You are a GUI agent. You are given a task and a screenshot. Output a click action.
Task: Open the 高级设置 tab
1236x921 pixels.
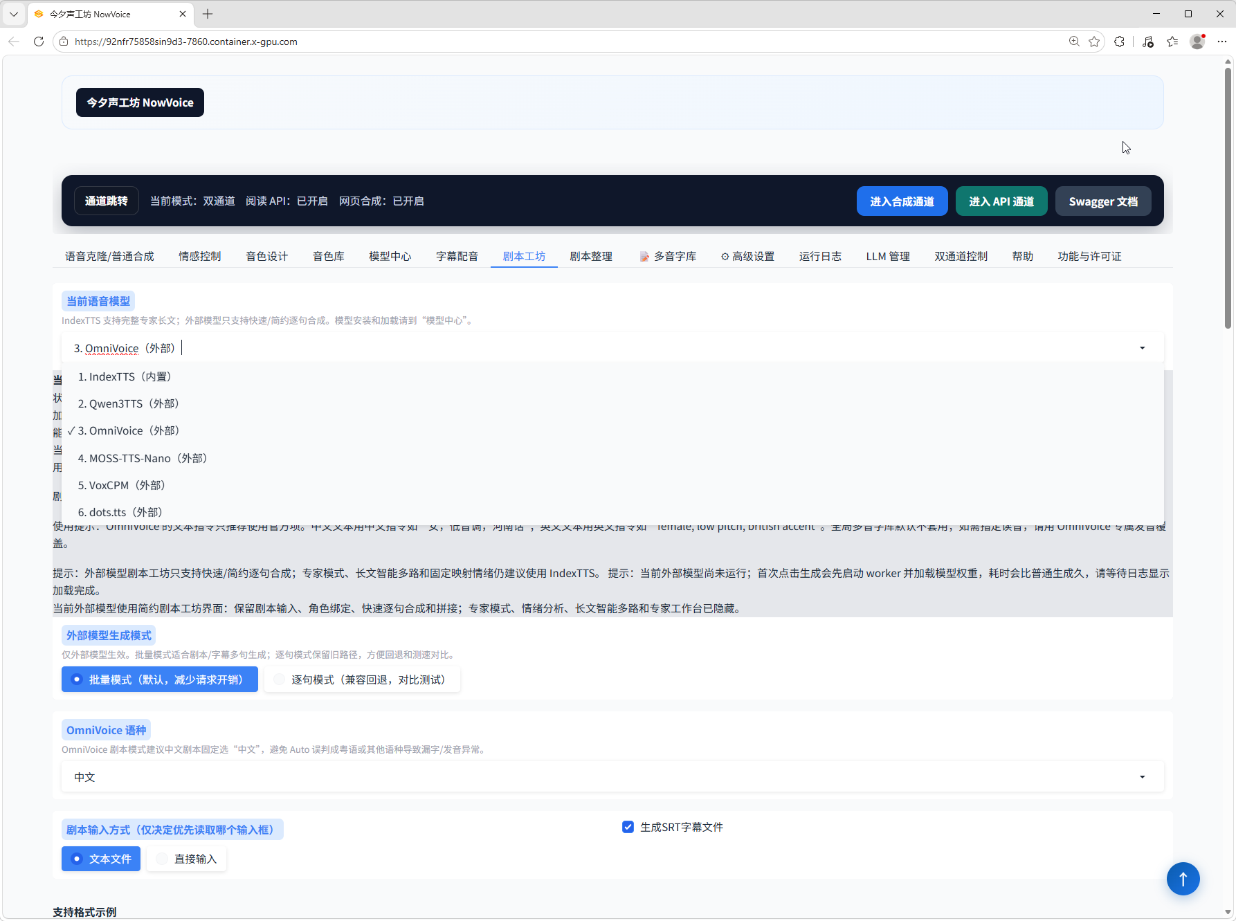click(x=747, y=256)
